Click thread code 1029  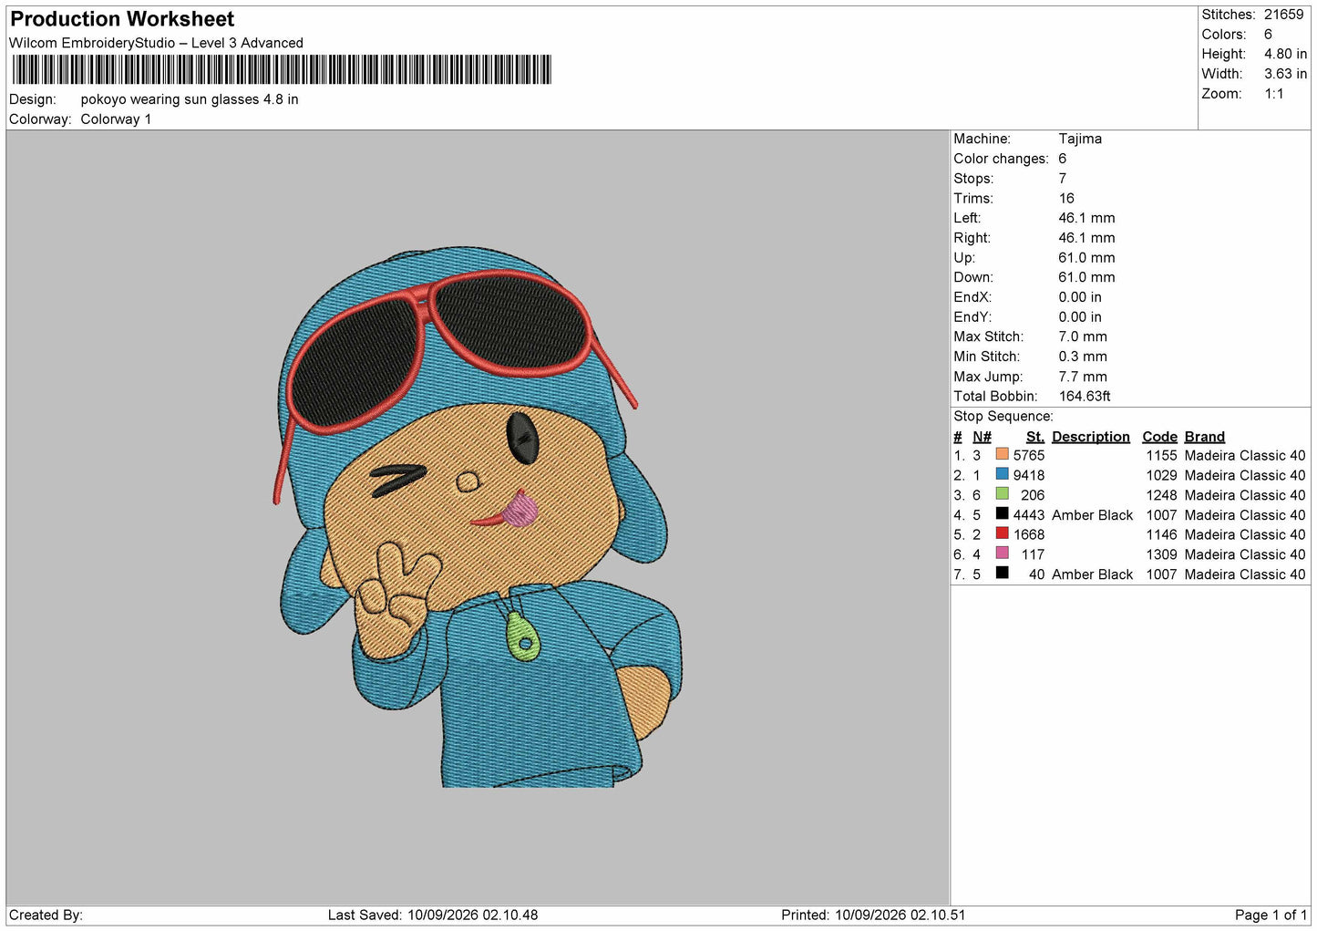[x=1162, y=476]
